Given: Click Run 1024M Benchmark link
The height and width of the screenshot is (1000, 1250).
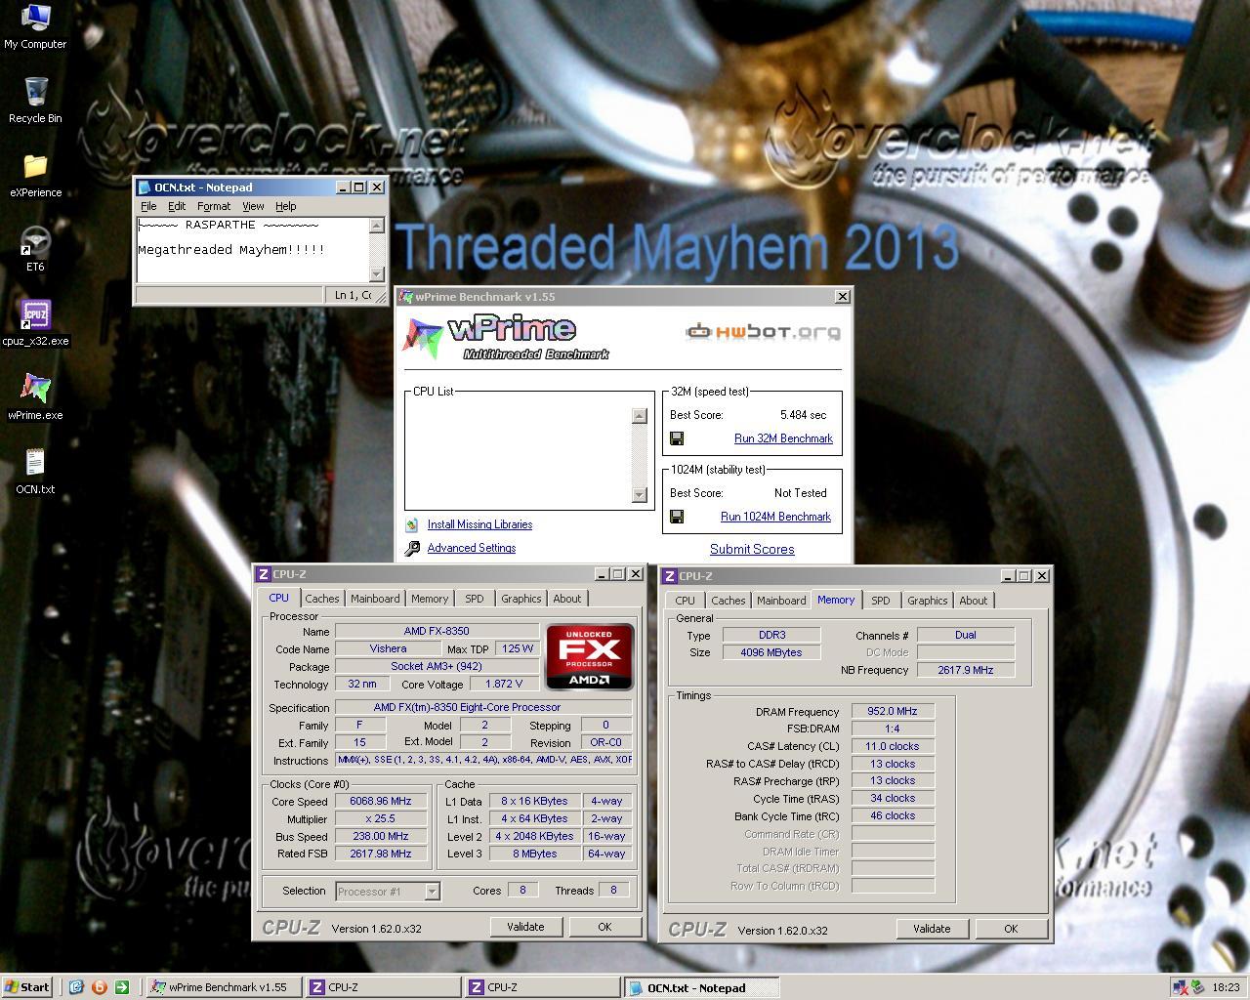Looking at the screenshot, I should 775,517.
